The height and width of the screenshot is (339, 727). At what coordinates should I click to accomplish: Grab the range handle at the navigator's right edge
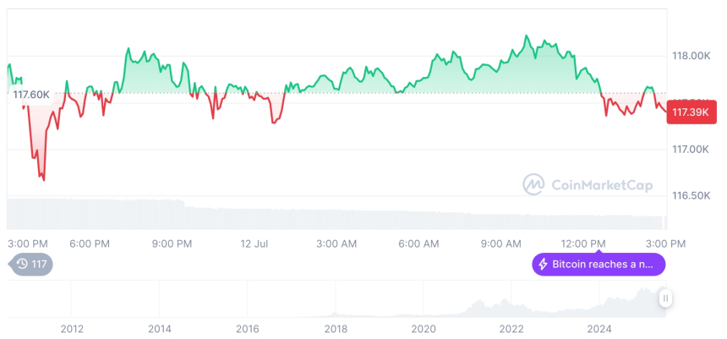(666, 298)
